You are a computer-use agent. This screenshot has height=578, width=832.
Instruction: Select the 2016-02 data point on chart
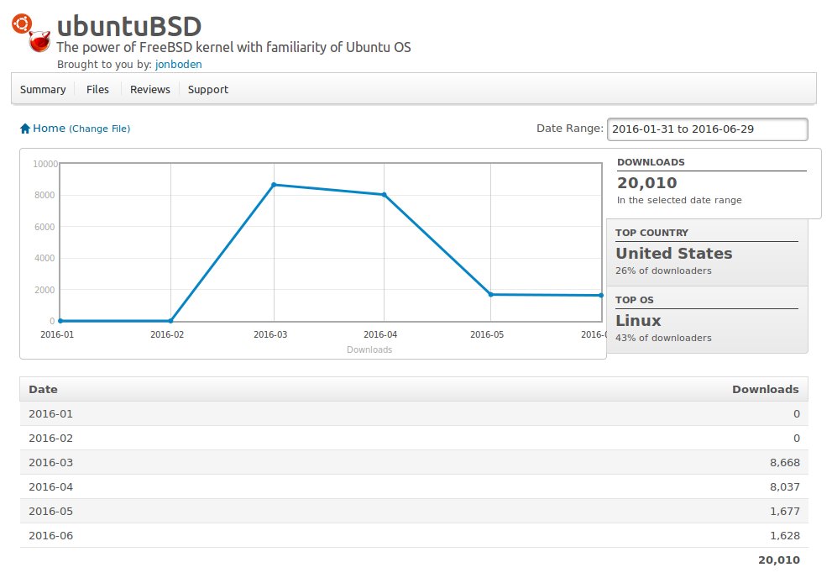click(x=170, y=321)
